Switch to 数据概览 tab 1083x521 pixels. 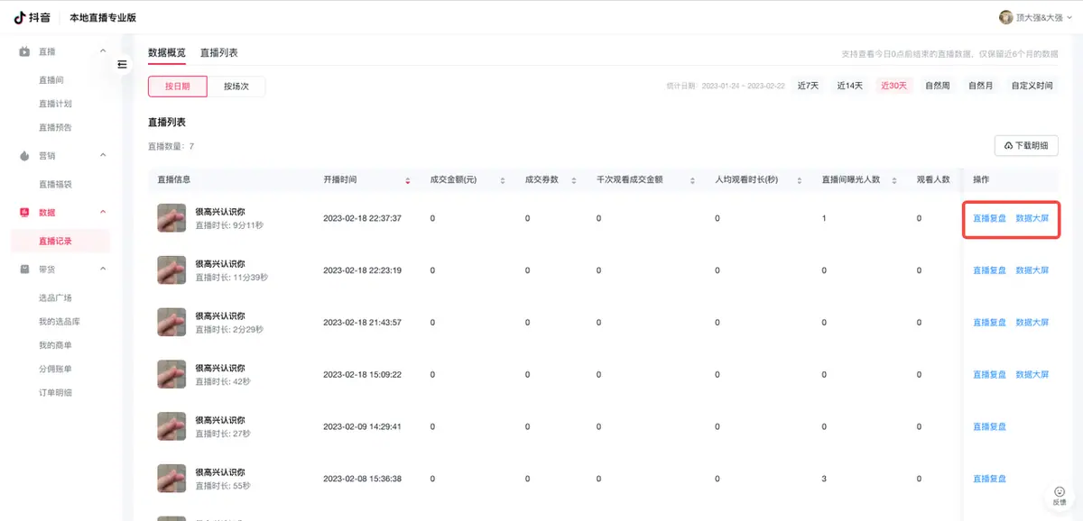click(167, 53)
